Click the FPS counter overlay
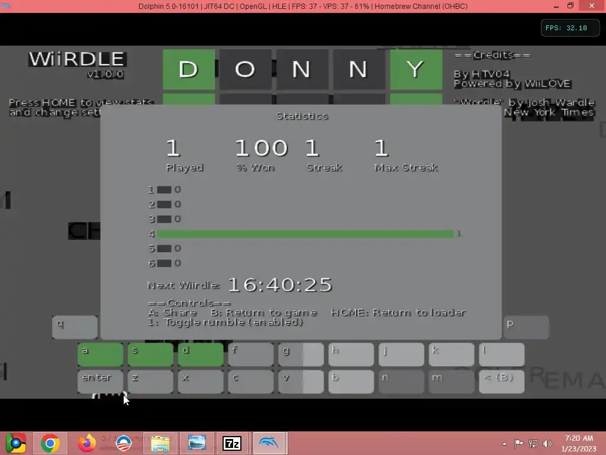The width and height of the screenshot is (606, 455). coord(570,28)
